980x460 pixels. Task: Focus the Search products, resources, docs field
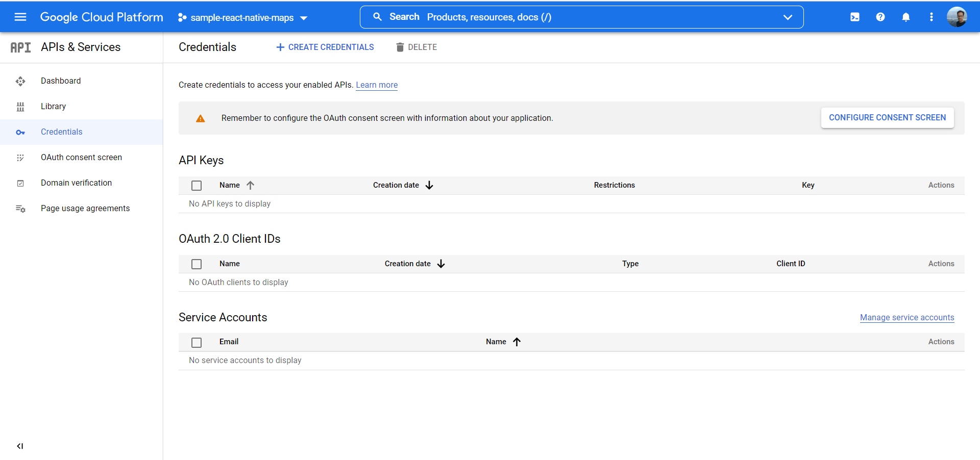tap(581, 17)
